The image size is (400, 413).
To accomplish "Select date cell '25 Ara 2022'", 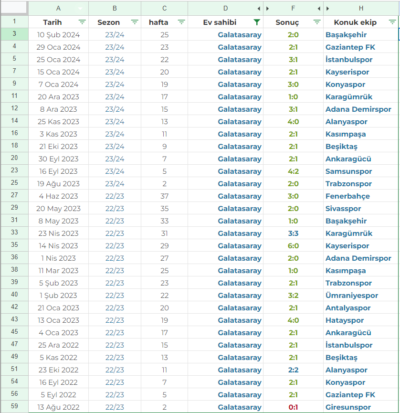I will (x=58, y=345).
